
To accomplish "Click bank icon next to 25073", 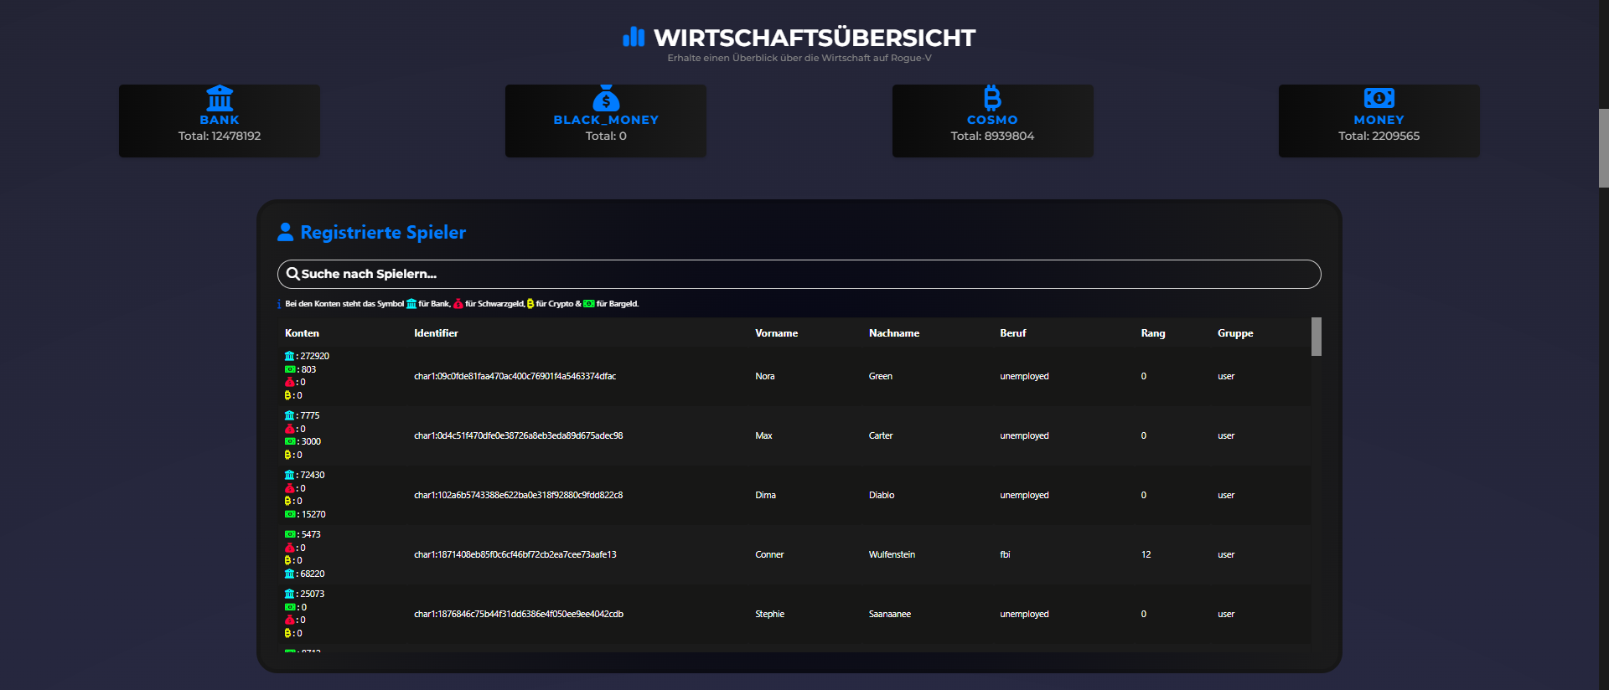I will (289, 594).
